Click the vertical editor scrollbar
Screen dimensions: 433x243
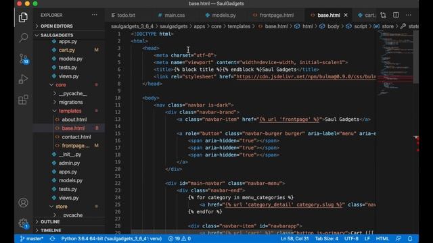pos(416,57)
